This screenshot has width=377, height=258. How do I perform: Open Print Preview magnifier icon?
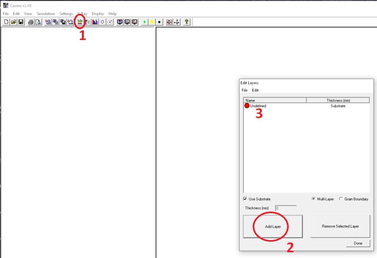[x=38, y=22]
